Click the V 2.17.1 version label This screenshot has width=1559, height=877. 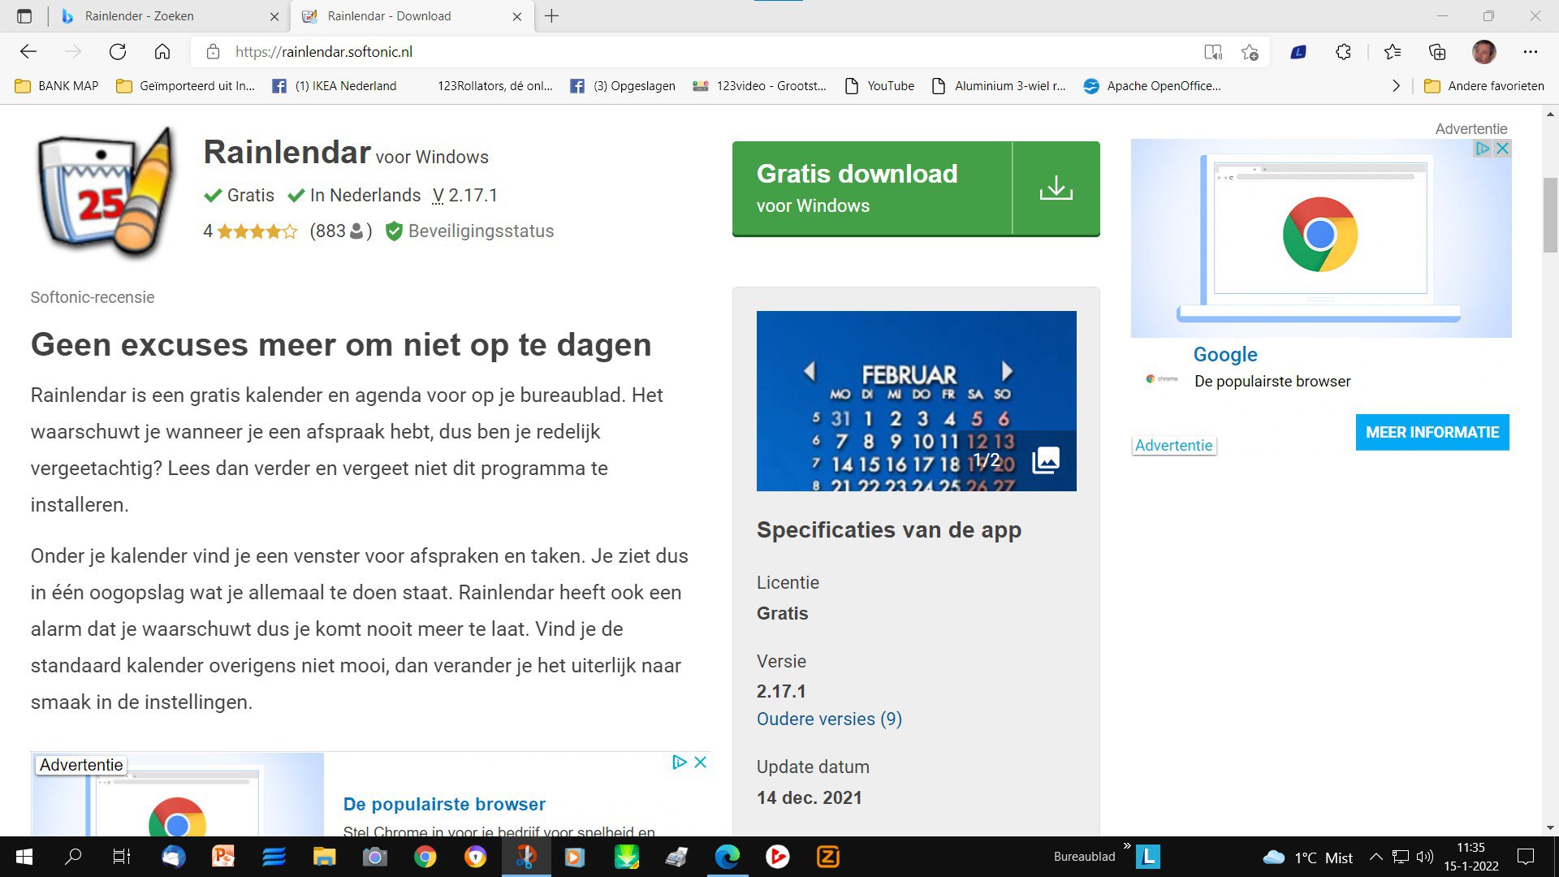coord(465,196)
